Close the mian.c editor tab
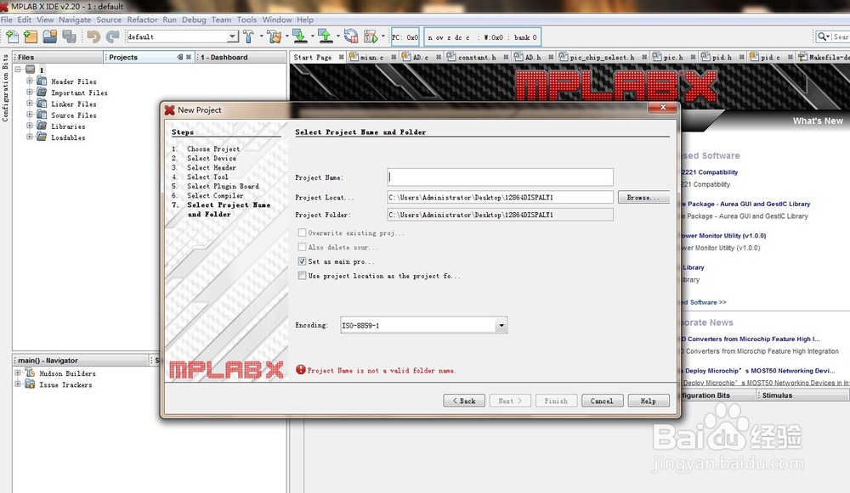The height and width of the screenshot is (493, 850). [x=394, y=57]
